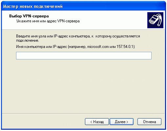Focus the VPN server address input field
Image resolution: width=167 pixels, height=131 pixels.
coord(84,55)
